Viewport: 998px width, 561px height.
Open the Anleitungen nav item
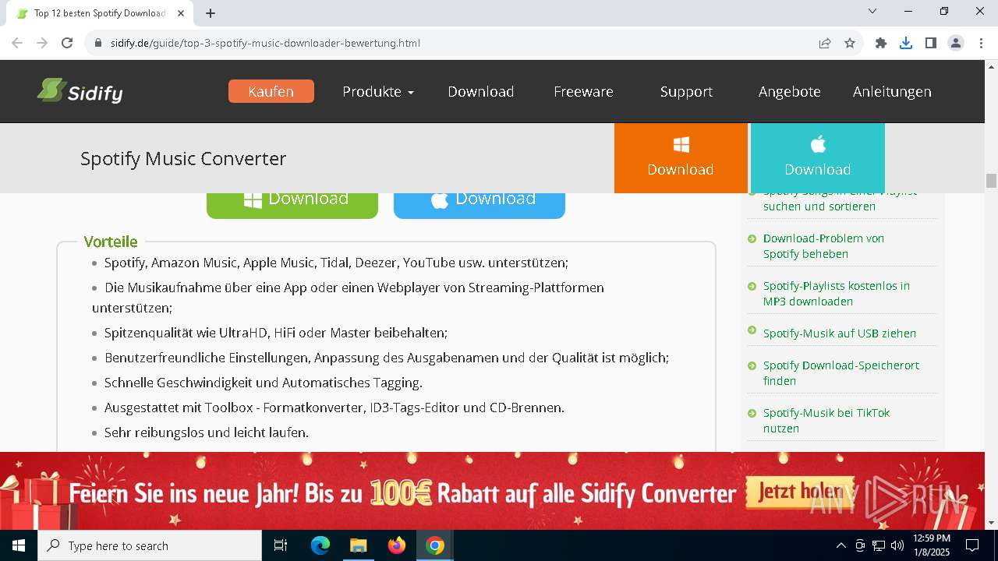[x=892, y=91]
